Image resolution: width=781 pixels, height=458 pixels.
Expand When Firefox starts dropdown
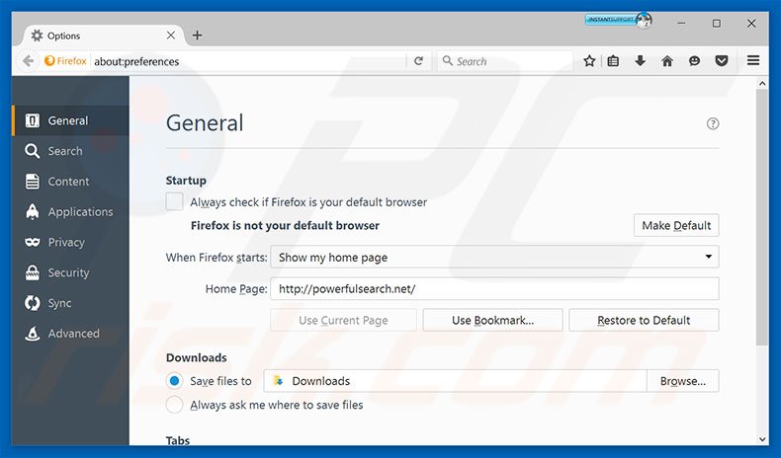494,257
